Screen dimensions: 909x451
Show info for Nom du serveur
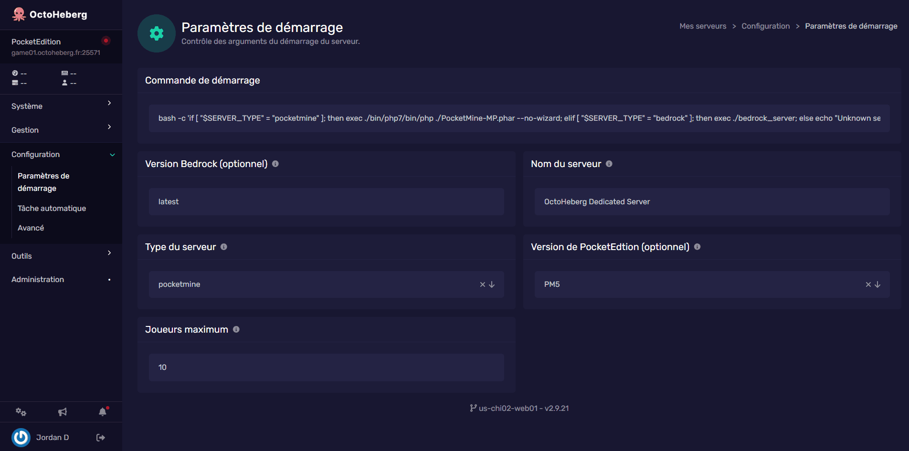(x=609, y=164)
